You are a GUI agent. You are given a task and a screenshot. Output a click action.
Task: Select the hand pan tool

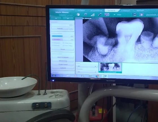[78, 14]
